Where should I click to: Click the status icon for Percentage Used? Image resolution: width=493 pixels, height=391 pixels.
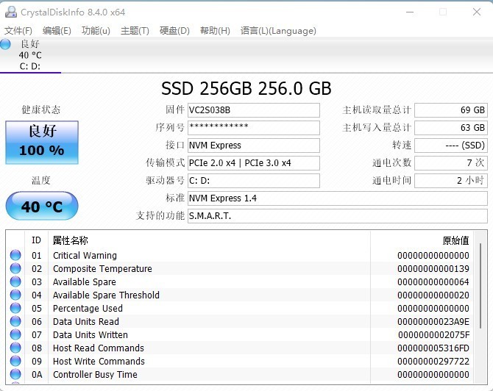pyautogui.click(x=15, y=308)
